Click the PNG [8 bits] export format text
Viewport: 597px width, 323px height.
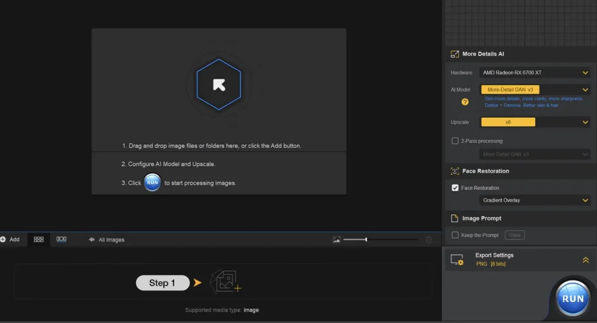491,264
